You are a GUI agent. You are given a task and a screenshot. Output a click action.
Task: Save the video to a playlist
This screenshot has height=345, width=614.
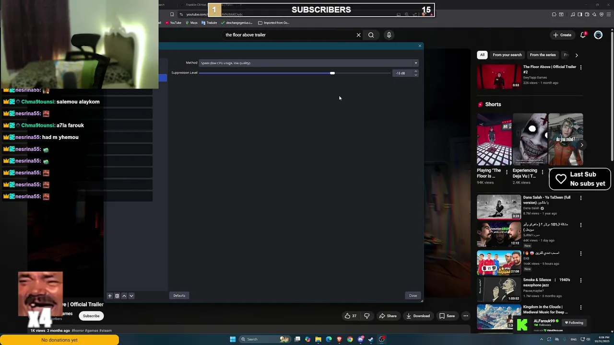[x=447, y=316]
